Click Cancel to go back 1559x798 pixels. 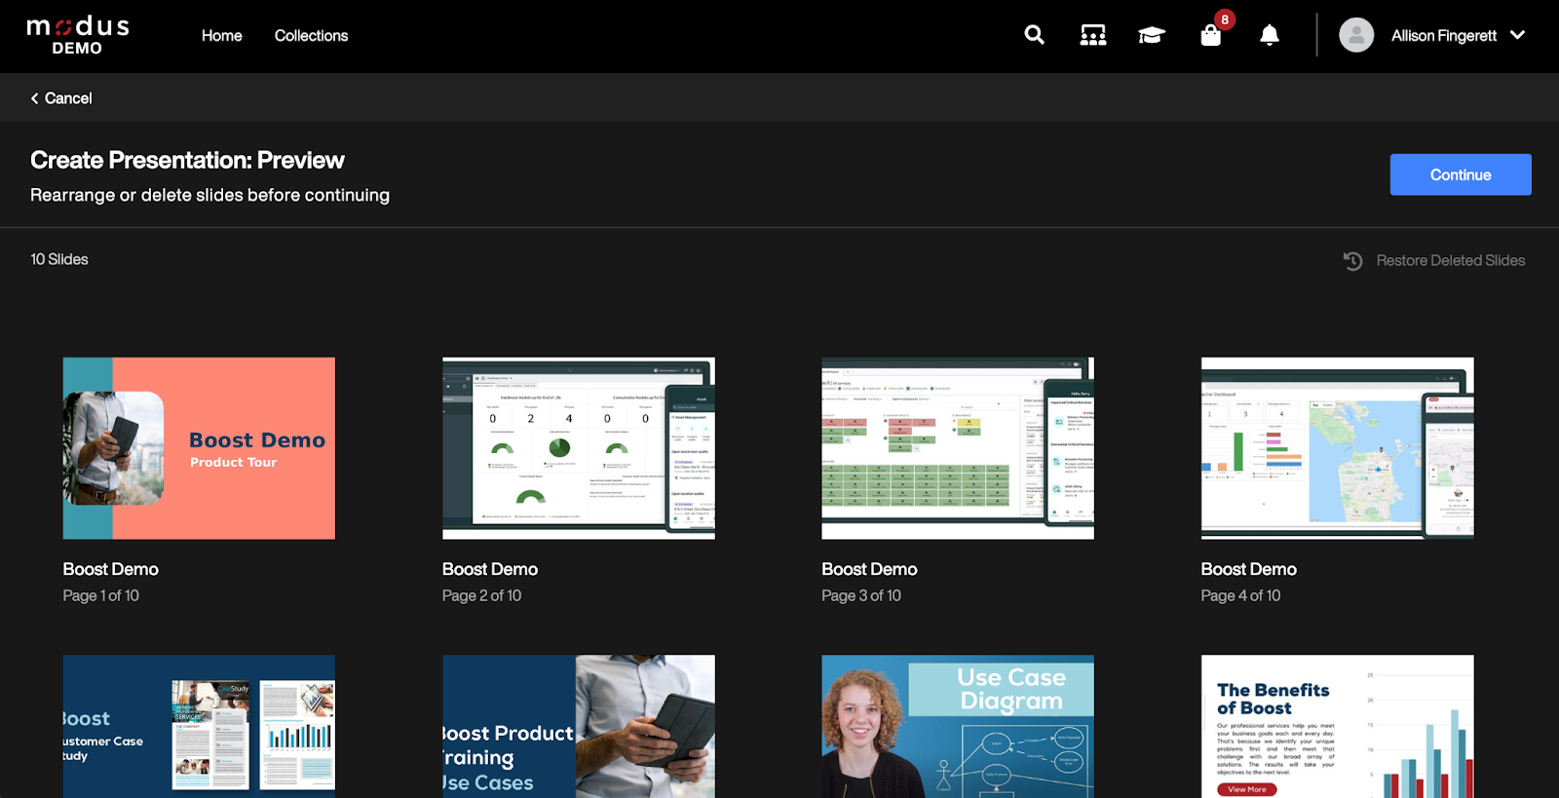pos(61,98)
